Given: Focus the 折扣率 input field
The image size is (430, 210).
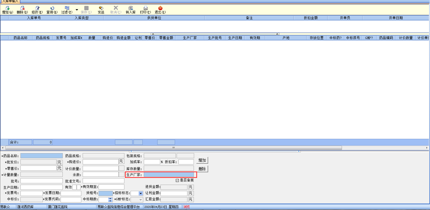Looking at the screenshot, I should click(x=186, y=162).
